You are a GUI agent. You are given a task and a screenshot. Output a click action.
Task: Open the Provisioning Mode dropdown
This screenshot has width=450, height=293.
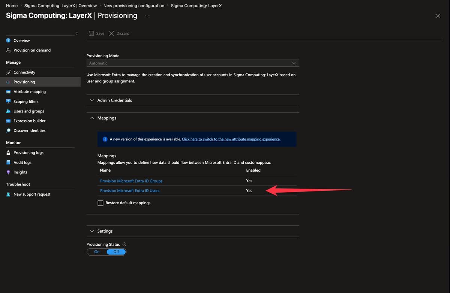pos(193,63)
